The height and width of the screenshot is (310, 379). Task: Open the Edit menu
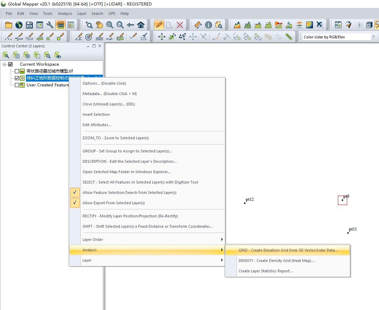tap(21, 13)
